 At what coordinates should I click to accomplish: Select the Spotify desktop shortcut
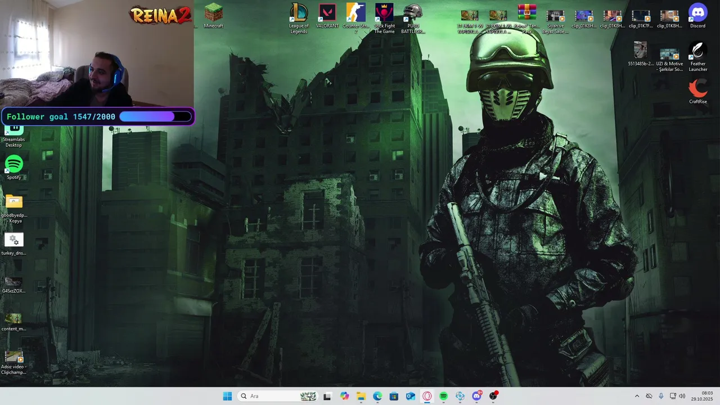(13, 168)
